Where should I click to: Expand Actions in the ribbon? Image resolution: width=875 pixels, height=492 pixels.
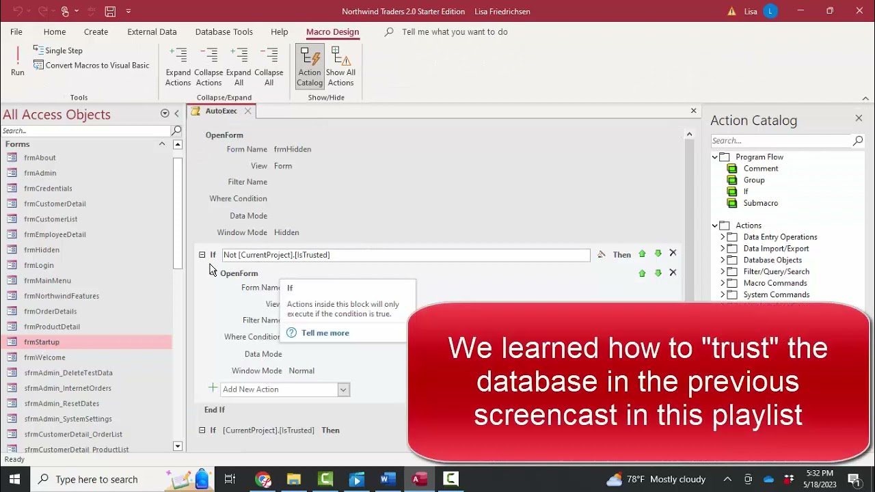(178, 66)
